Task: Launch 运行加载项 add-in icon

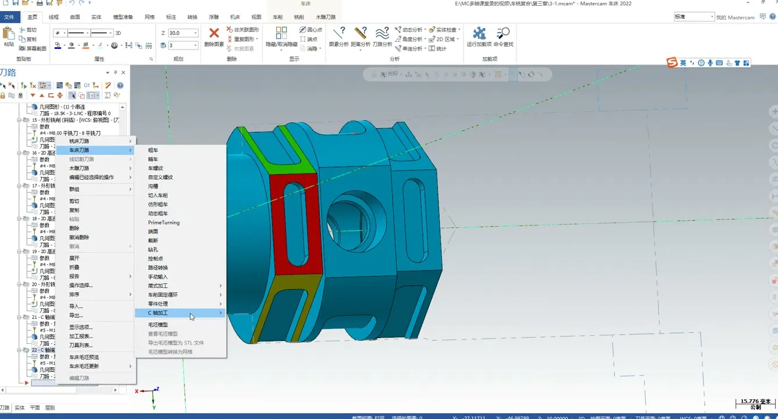Action: click(x=479, y=34)
